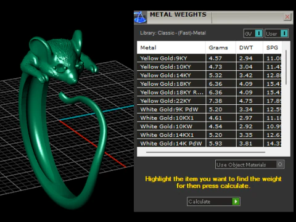296x222 pixels.
Task: Select the Yellow Gold:22KY row
Action: (209, 101)
